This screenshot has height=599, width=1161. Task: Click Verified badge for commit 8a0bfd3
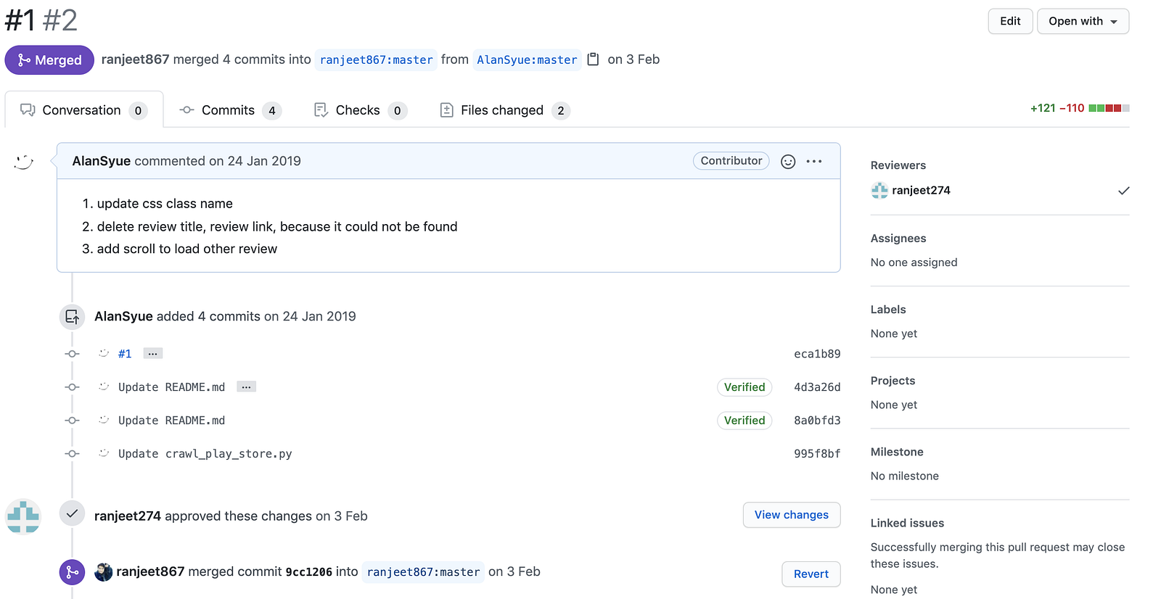[x=744, y=421]
